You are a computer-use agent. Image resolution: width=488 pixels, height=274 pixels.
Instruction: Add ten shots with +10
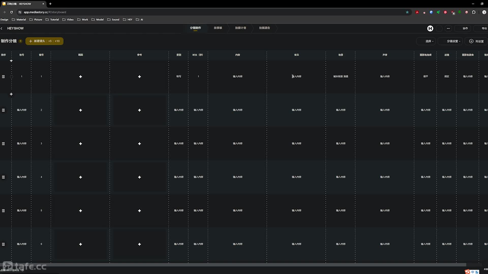[57, 41]
